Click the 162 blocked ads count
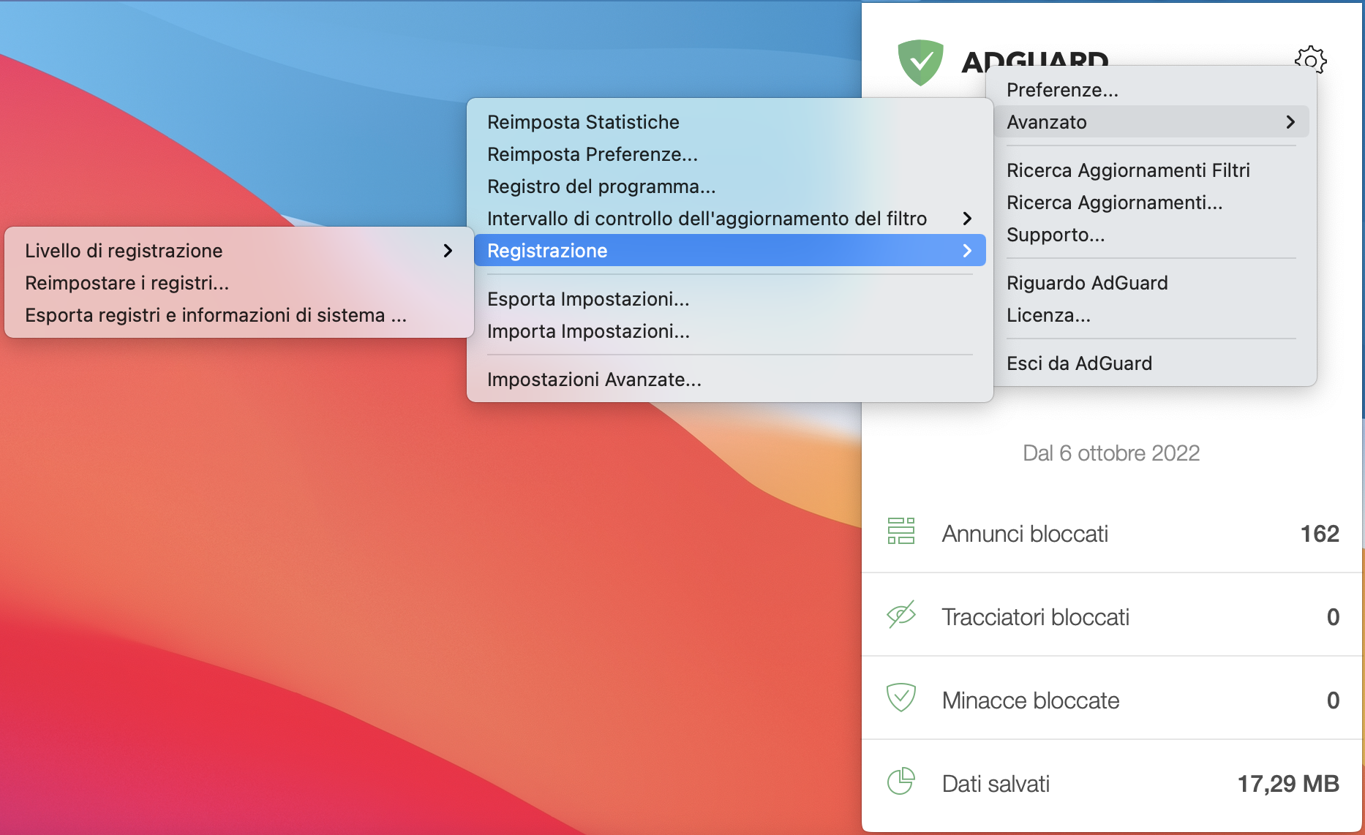1365x835 pixels. point(1320,534)
